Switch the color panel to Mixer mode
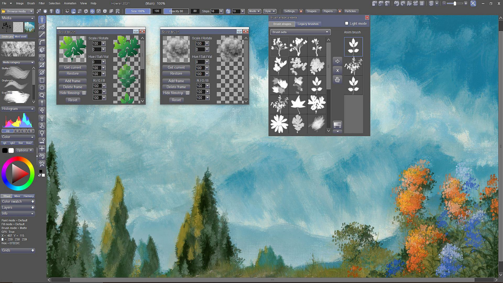This screenshot has height=283, width=503. pos(17,196)
